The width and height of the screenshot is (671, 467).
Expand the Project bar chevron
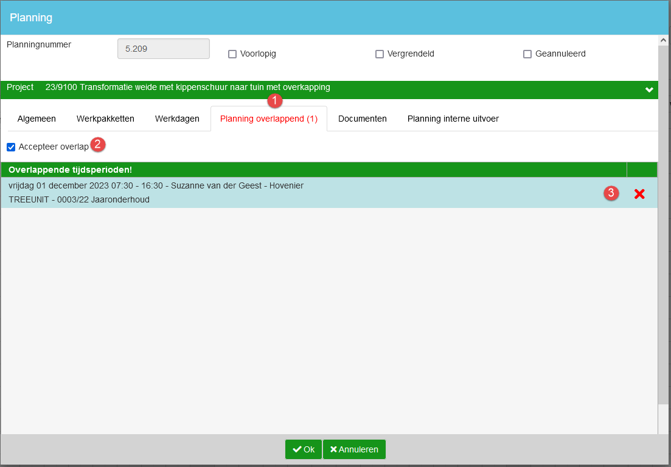point(649,90)
